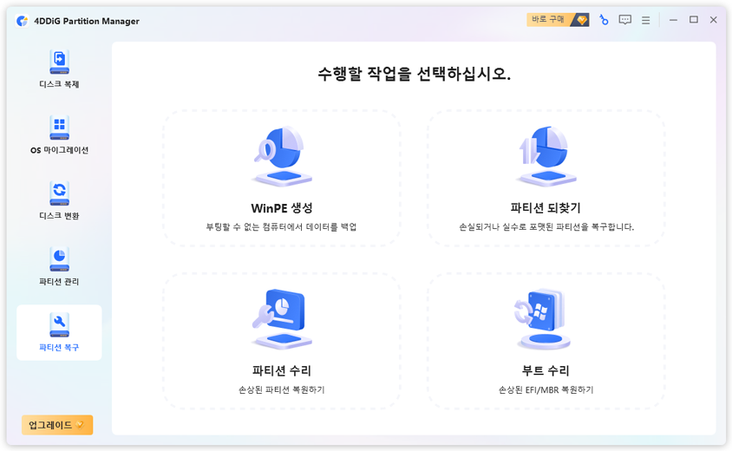This screenshot has width=732, height=451.
Task: Open the 디스크 복제 disk clone icon
Action: click(x=59, y=62)
